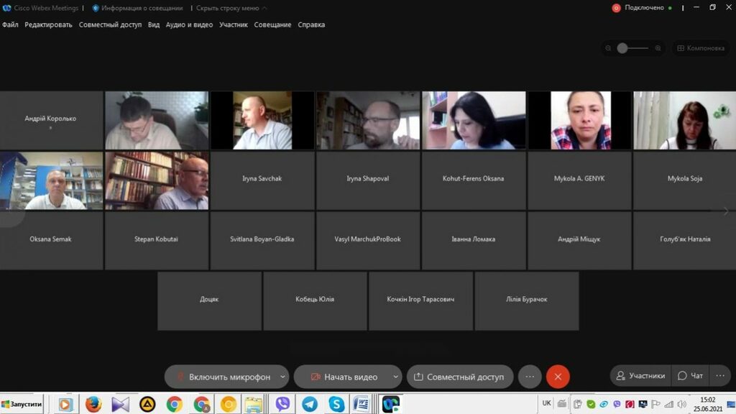736x414 pixels.
Task: Open the Аудио и видео menu
Action: point(189,24)
